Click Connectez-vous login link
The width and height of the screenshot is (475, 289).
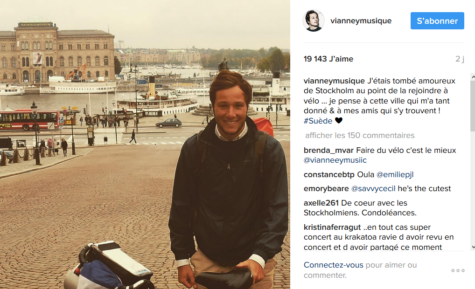click(333, 265)
